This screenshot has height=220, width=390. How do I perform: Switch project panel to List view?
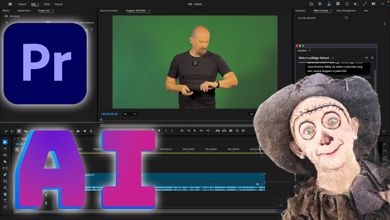12,131
